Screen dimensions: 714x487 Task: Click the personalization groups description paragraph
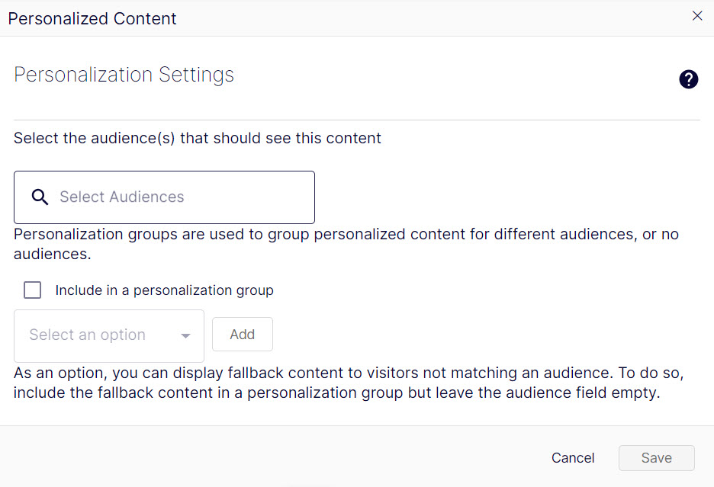click(x=346, y=244)
